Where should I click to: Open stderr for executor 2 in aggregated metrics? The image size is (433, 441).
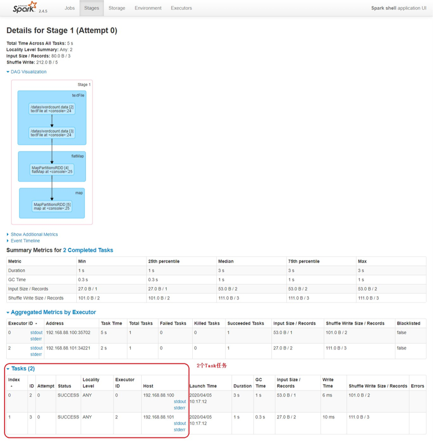[36, 354]
